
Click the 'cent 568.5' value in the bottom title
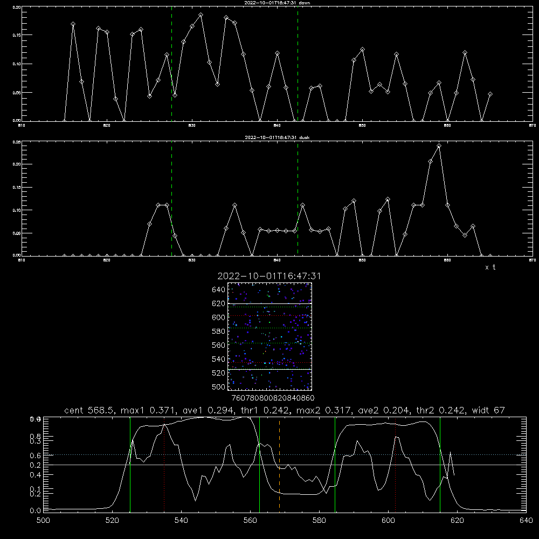(91, 410)
